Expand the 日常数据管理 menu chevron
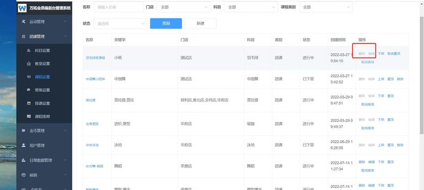Screen dimensions: 424x190 click(65, 160)
